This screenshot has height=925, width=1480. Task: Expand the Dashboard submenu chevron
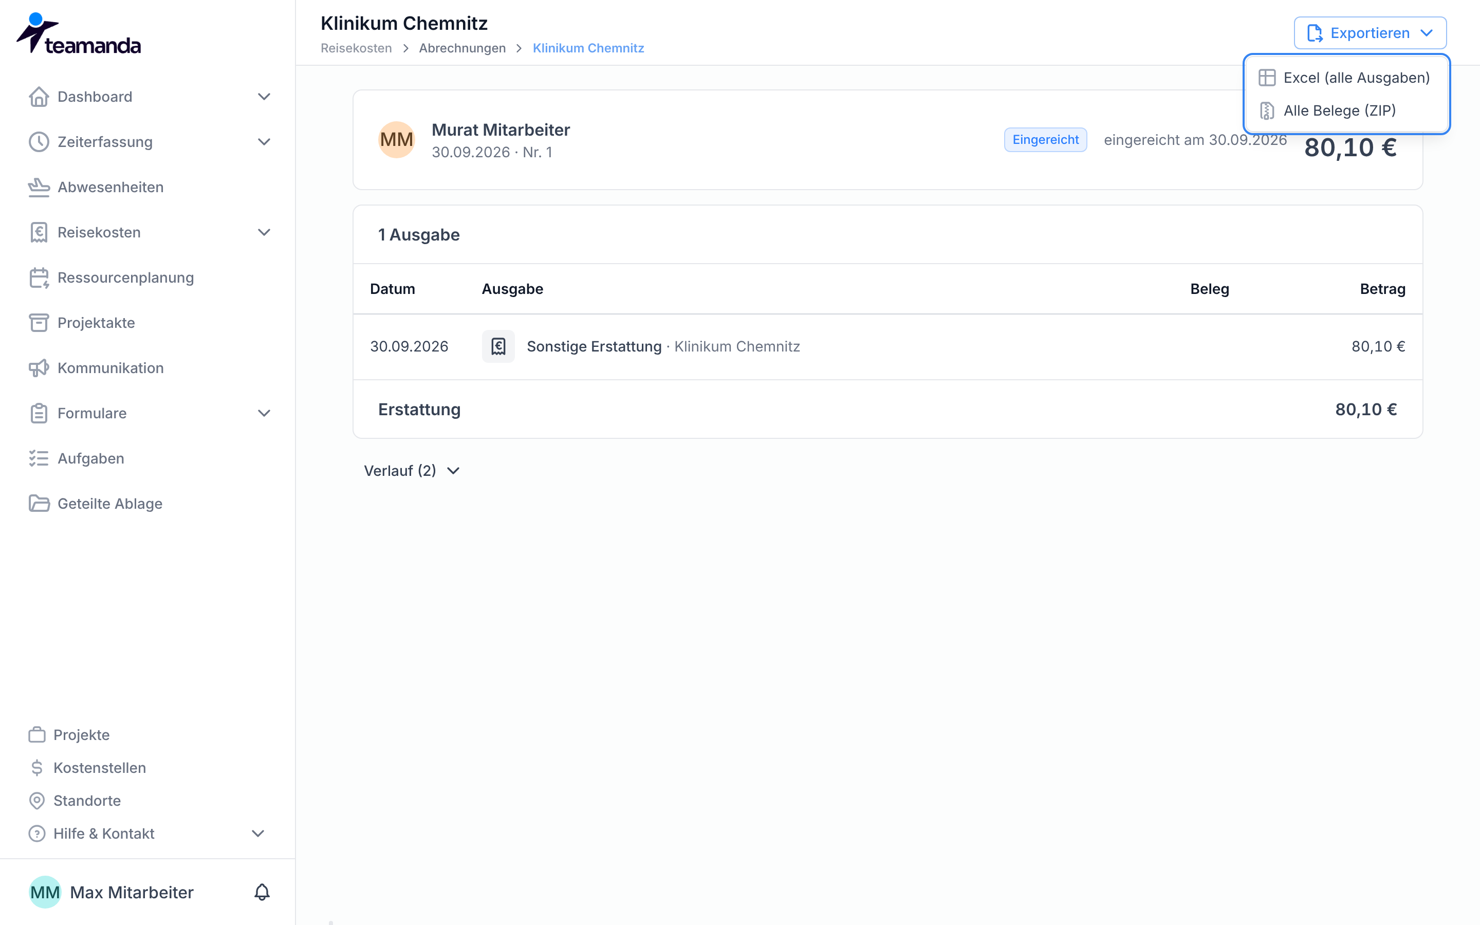click(264, 97)
